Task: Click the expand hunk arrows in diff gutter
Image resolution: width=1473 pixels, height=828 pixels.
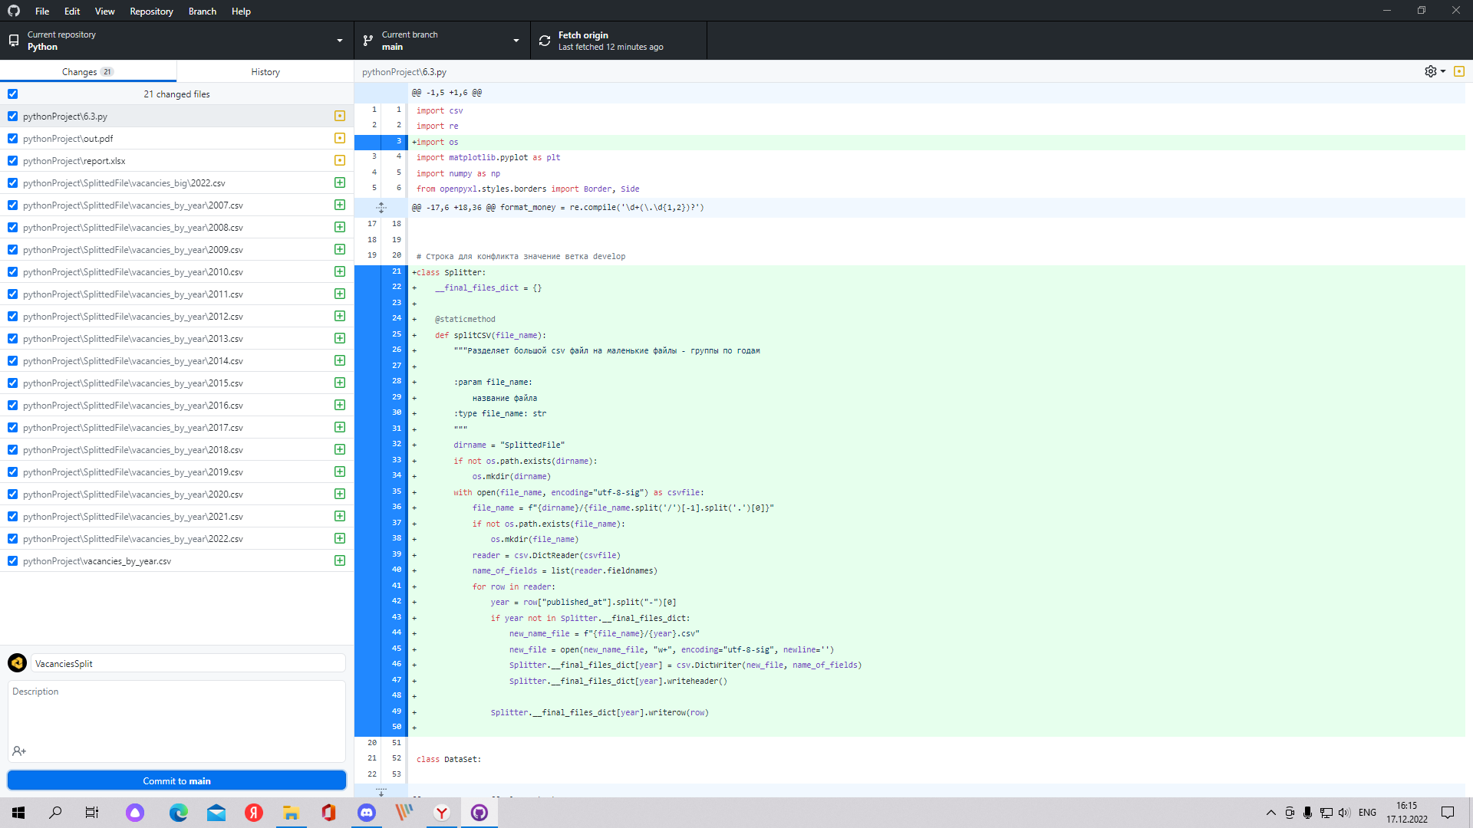Action: click(x=381, y=207)
